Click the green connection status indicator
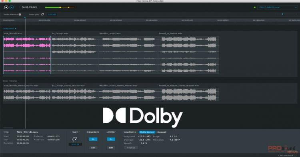 point(254,8)
